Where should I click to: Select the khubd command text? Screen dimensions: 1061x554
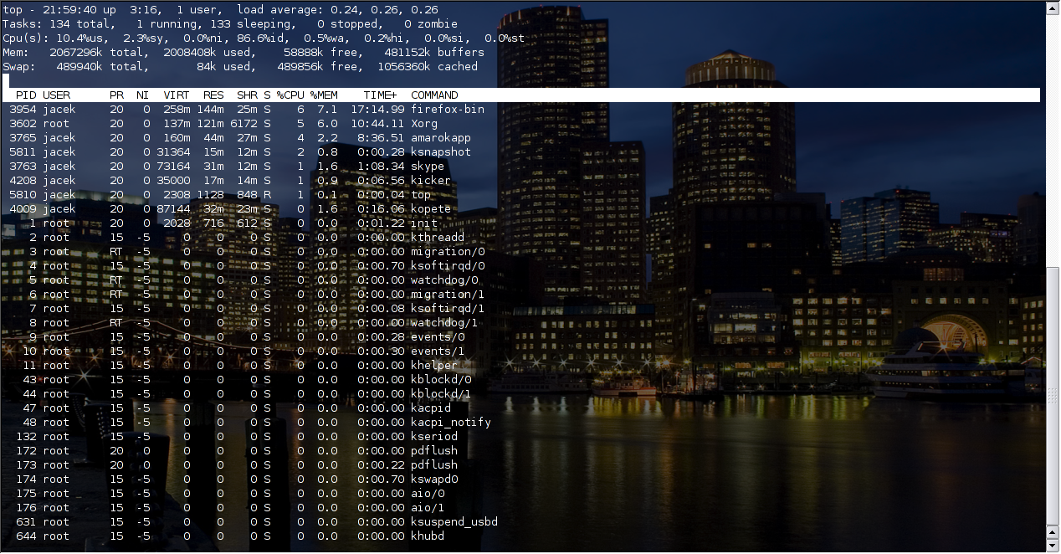point(428,536)
